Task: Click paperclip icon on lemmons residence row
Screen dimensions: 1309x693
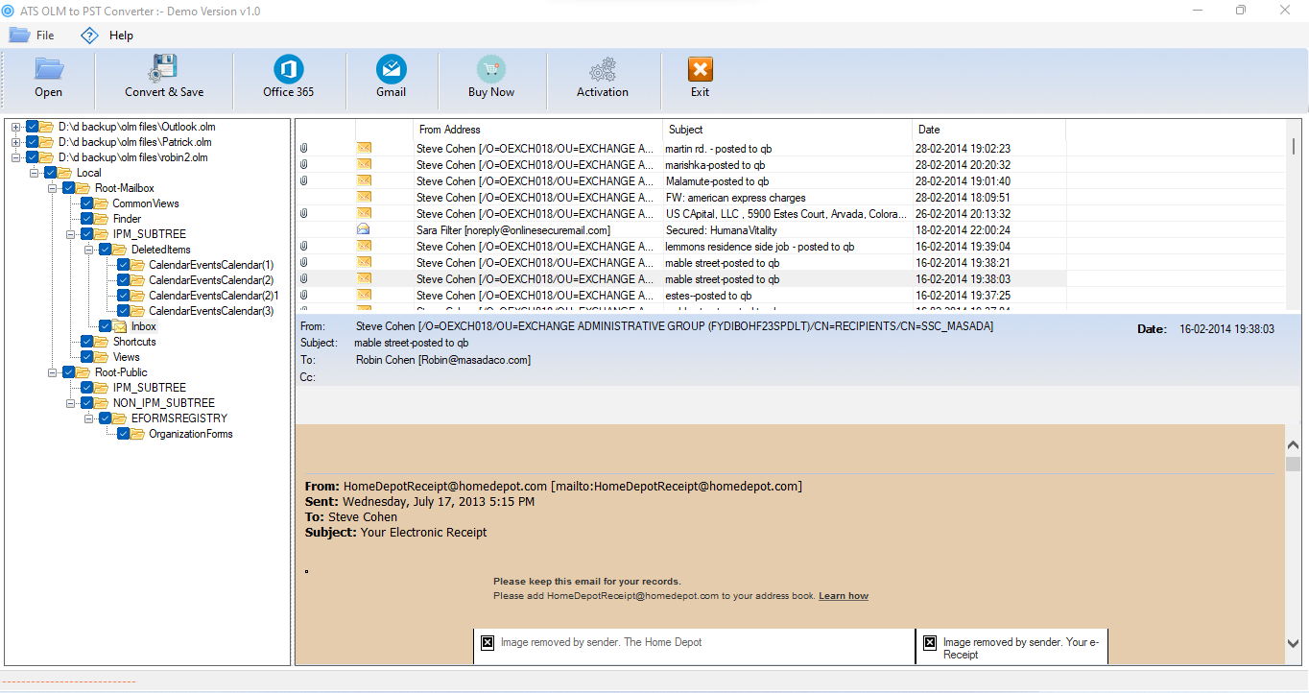Action: point(304,247)
